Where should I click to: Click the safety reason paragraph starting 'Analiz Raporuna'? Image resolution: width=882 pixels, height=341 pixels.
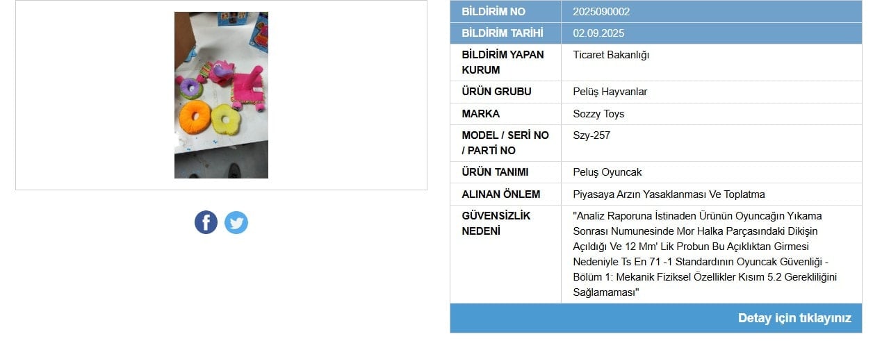[x=705, y=254]
